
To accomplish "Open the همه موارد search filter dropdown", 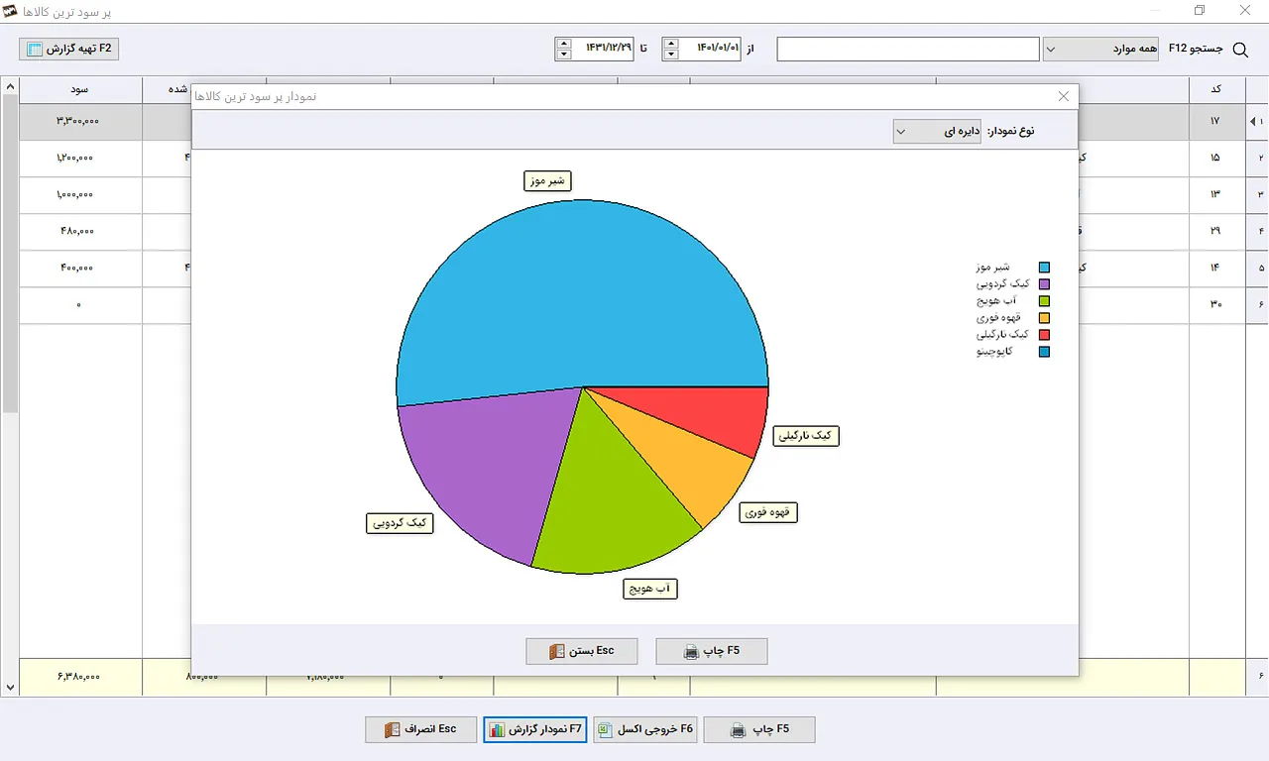I will click(1100, 49).
